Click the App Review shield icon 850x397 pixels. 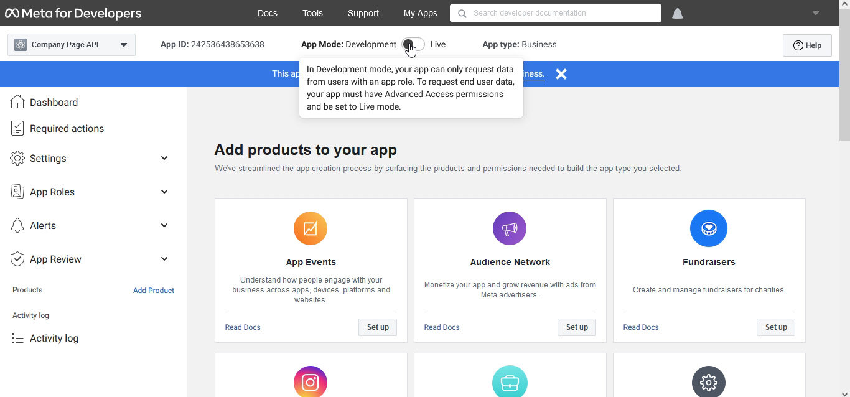click(x=17, y=259)
